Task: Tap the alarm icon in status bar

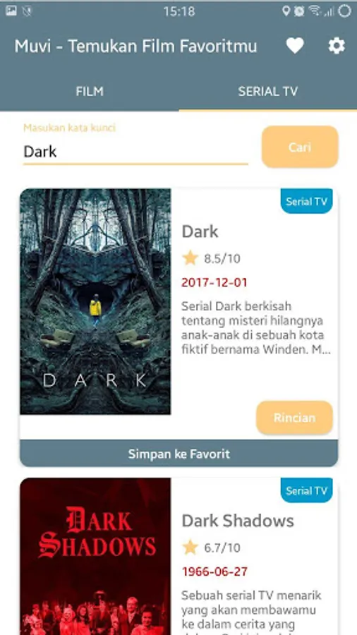Action: 299,11
